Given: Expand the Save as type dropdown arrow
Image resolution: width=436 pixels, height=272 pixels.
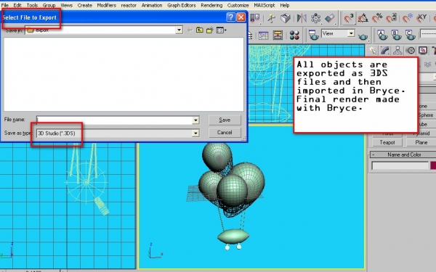Looking at the screenshot, I should [195, 133].
